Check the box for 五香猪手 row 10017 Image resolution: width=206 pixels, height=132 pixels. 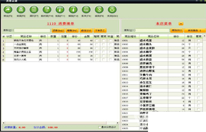click(x=198, y=98)
